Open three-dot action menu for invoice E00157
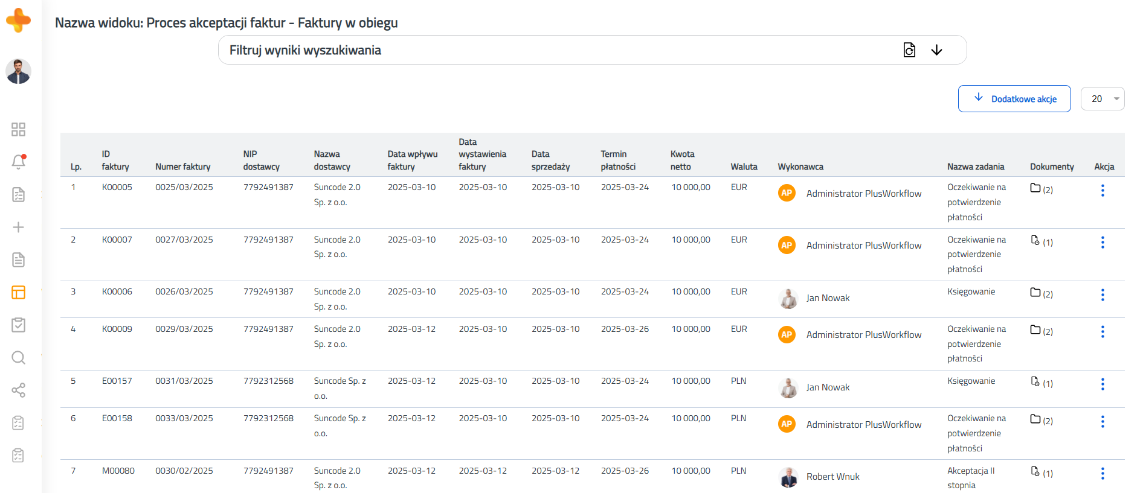Viewport: 1143px width, 493px height. pyautogui.click(x=1103, y=384)
